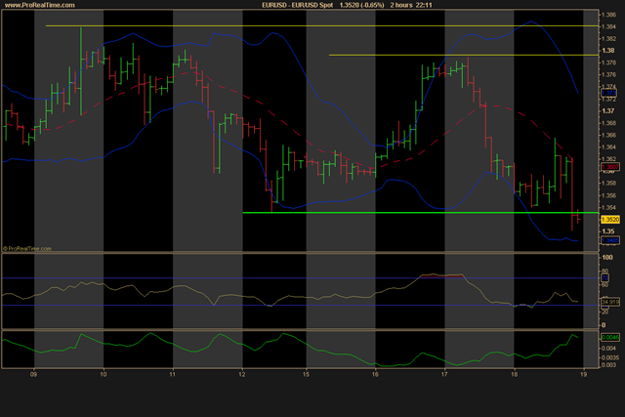Click date label 16 on time axis
This screenshot has width=625, height=417.
[x=375, y=374]
